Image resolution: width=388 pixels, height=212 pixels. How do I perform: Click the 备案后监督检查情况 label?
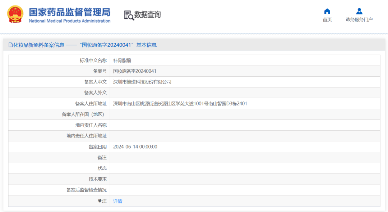pyautogui.click(x=86, y=190)
